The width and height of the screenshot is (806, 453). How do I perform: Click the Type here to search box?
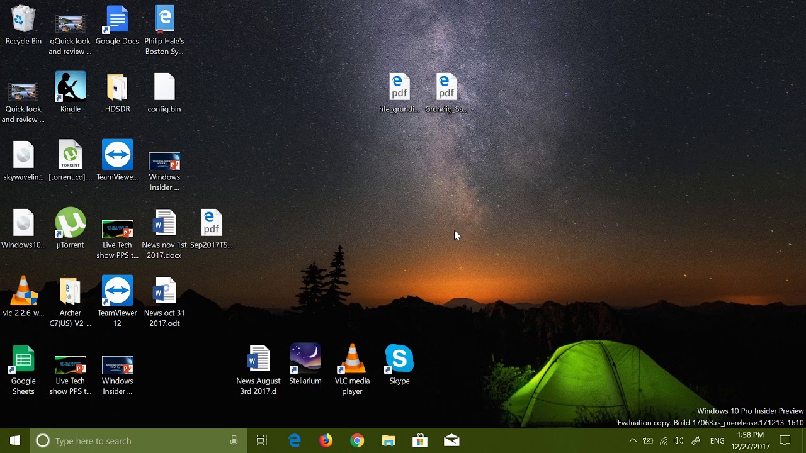point(138,440)
